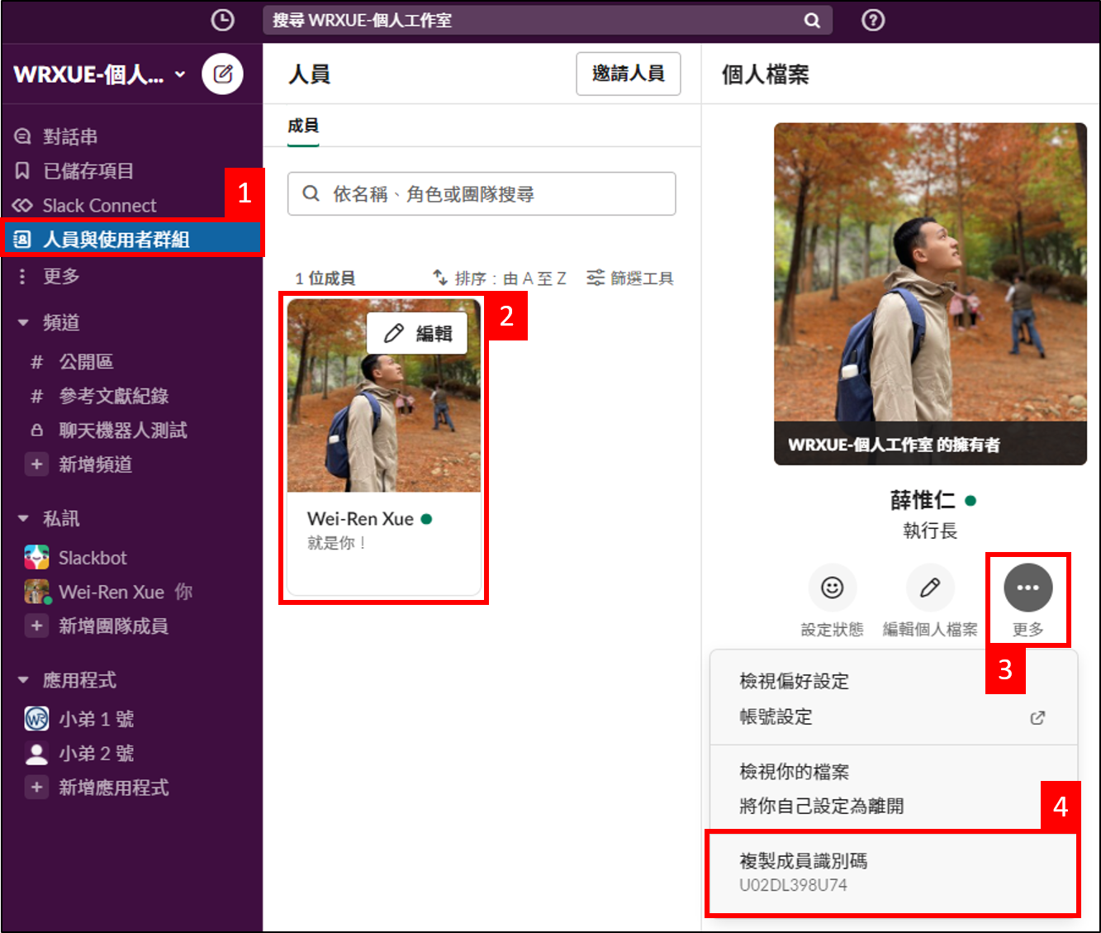This screenshot has width=1101, height=933.
Task: Click the 設定狀態 smiley icon
Action: (832, 588)
